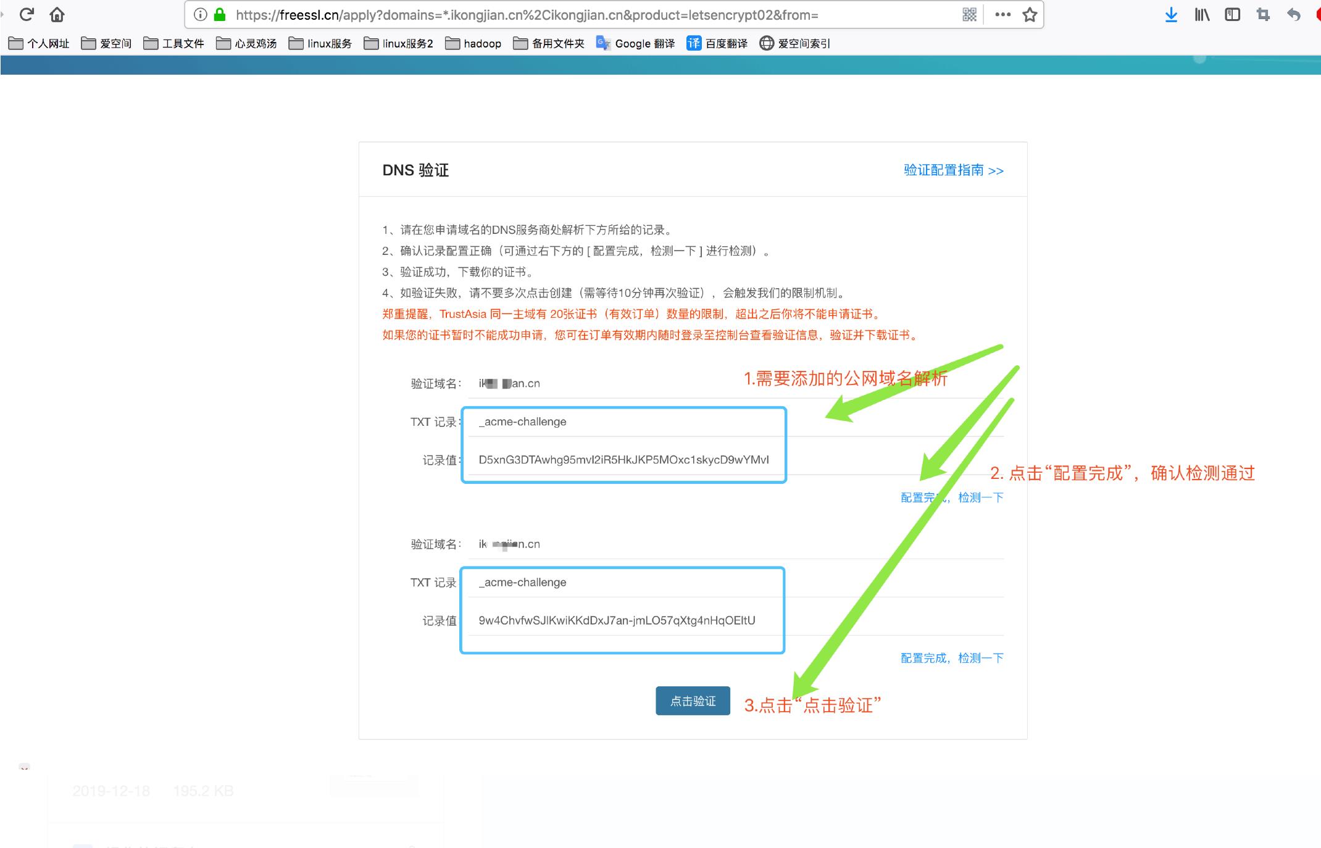Open the green padlock security details

point(219,14)
